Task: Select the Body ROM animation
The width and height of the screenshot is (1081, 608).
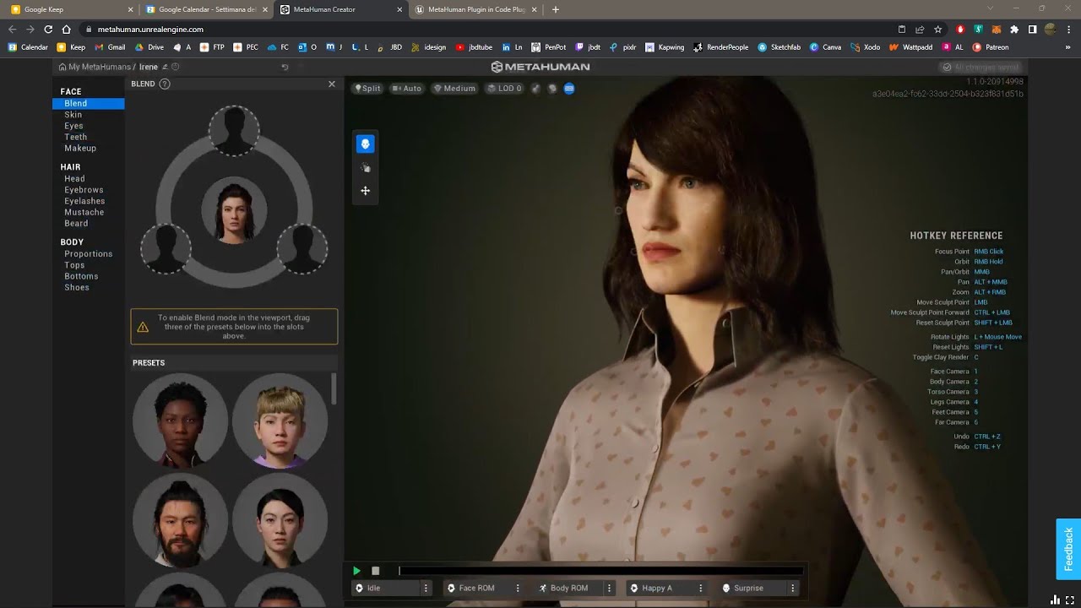Action: 569,588
